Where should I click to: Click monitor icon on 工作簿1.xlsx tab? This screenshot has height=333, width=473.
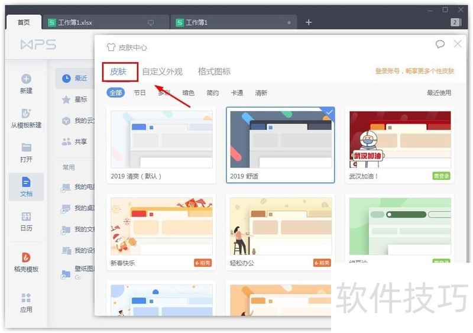[151, 22]
